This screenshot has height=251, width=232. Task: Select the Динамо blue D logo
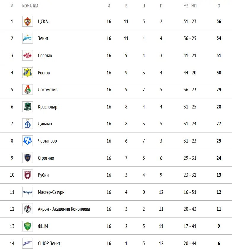[28, 124]
